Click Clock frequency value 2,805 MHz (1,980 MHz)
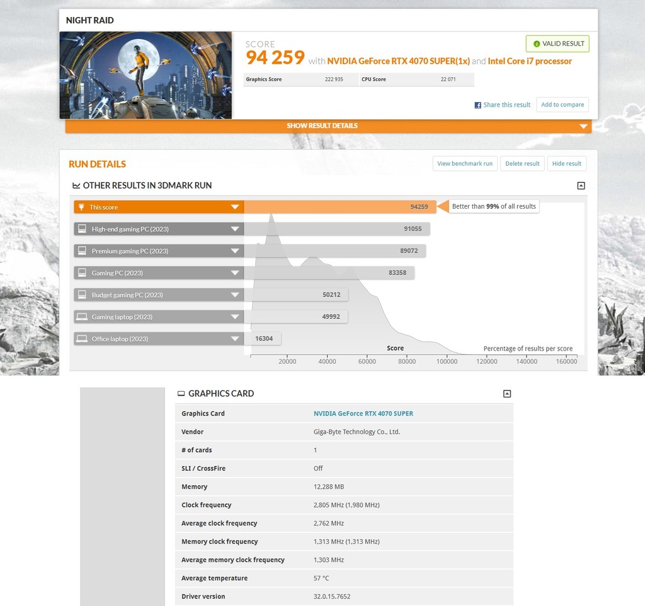 tap(346, 504)
